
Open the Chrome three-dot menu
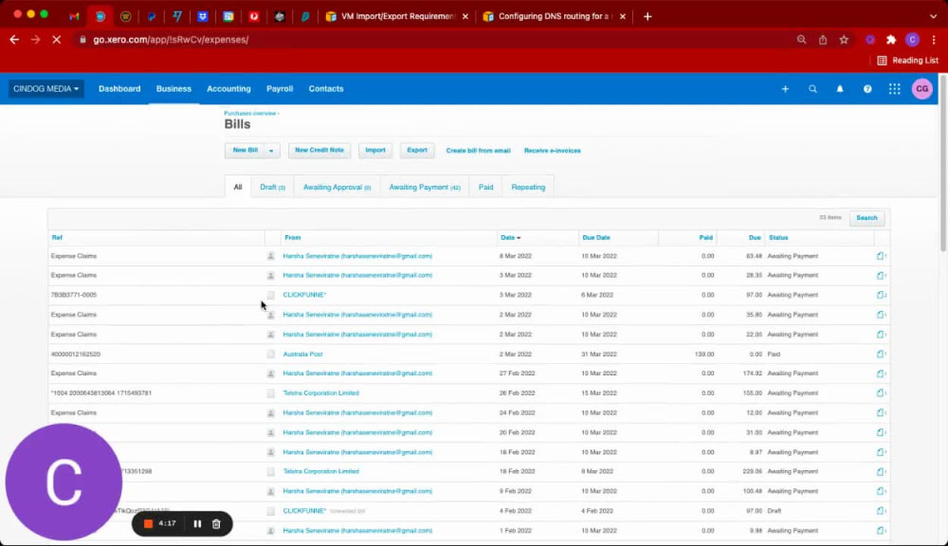(x=934, y=39)
